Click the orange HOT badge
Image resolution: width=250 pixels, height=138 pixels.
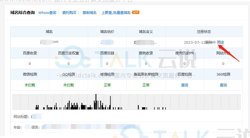[x=136, y=12]
